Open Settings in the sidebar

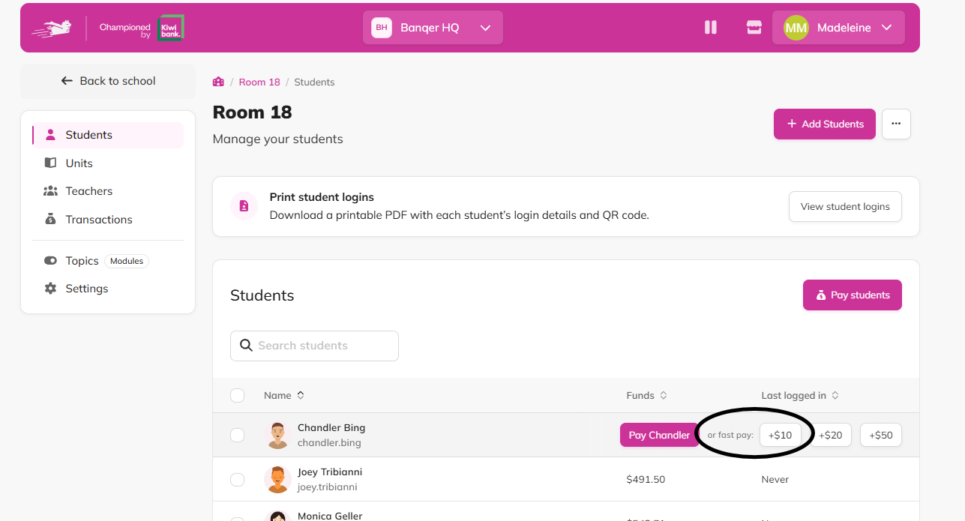pos(108,289)
